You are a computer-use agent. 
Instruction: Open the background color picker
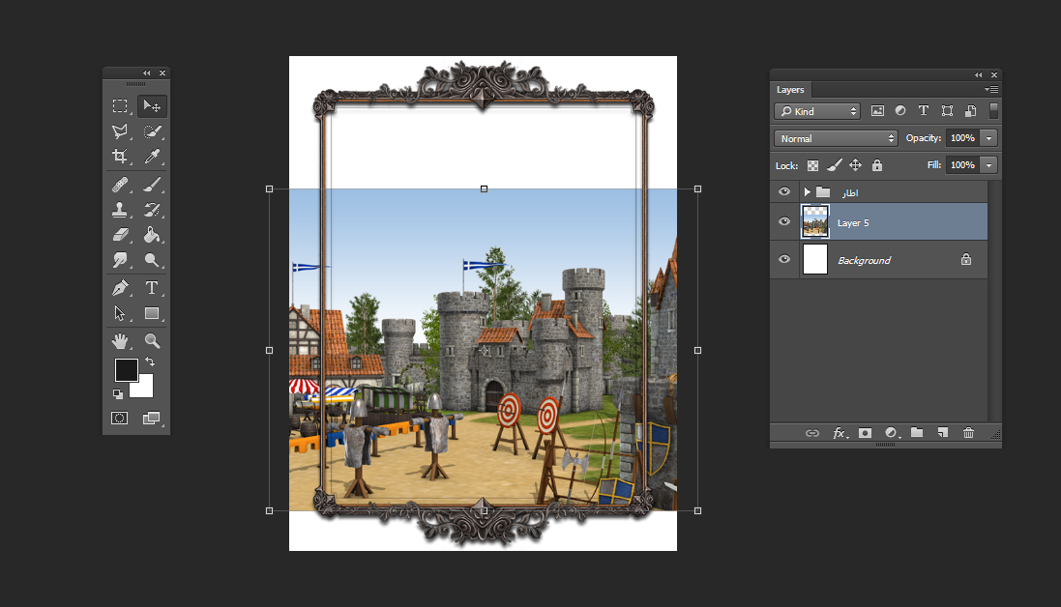coord(145,390)
